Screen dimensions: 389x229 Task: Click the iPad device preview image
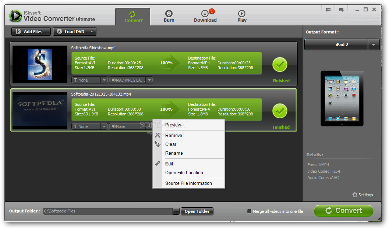[x=342, y=99]
